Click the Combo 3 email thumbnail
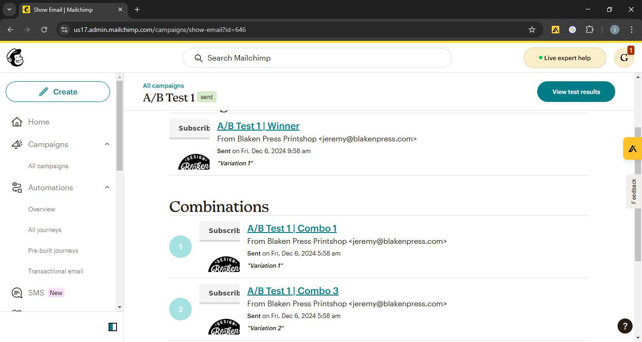This screenshot has height=342, width=642. [219, 309]
